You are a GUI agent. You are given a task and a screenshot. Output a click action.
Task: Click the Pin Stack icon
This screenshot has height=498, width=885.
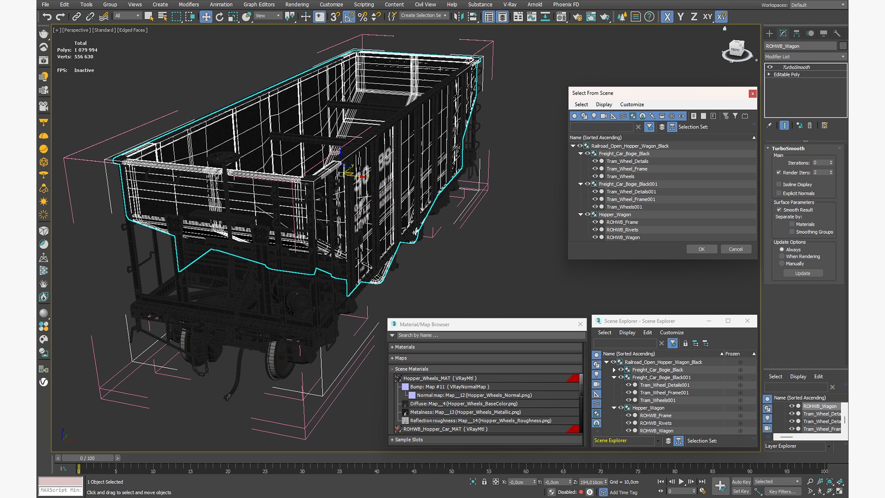(x=769, y=125)
